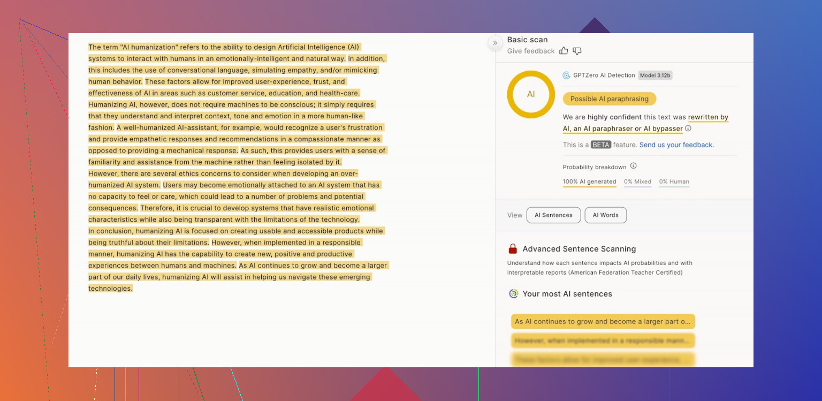
Task: Click the thumbs up feedback icon
Action: (564, 51)
